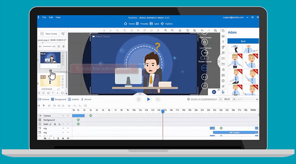
Task: Toggle visibility eye icon below timeline layers
Action: (x=68, y=138)
